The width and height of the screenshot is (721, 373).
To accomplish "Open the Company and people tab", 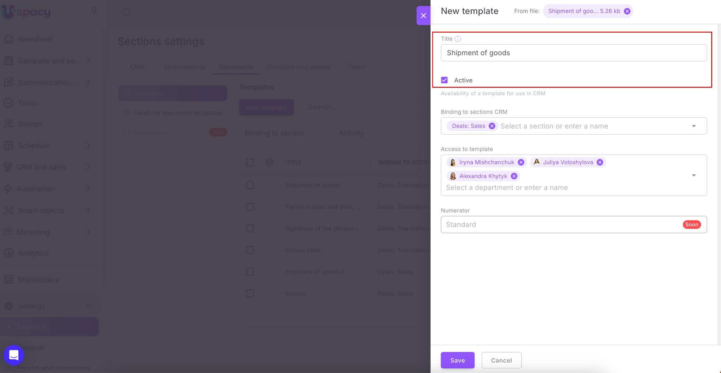I will click(x=298, y=67).
